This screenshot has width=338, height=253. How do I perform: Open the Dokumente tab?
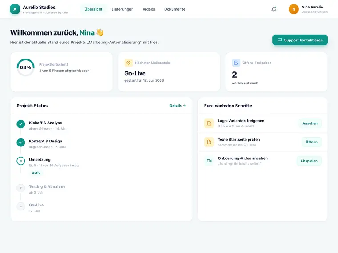pos(175,9)
